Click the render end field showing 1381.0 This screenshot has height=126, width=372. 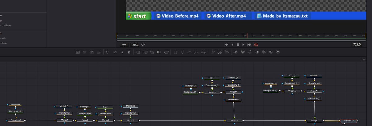[x=135, y=45]
